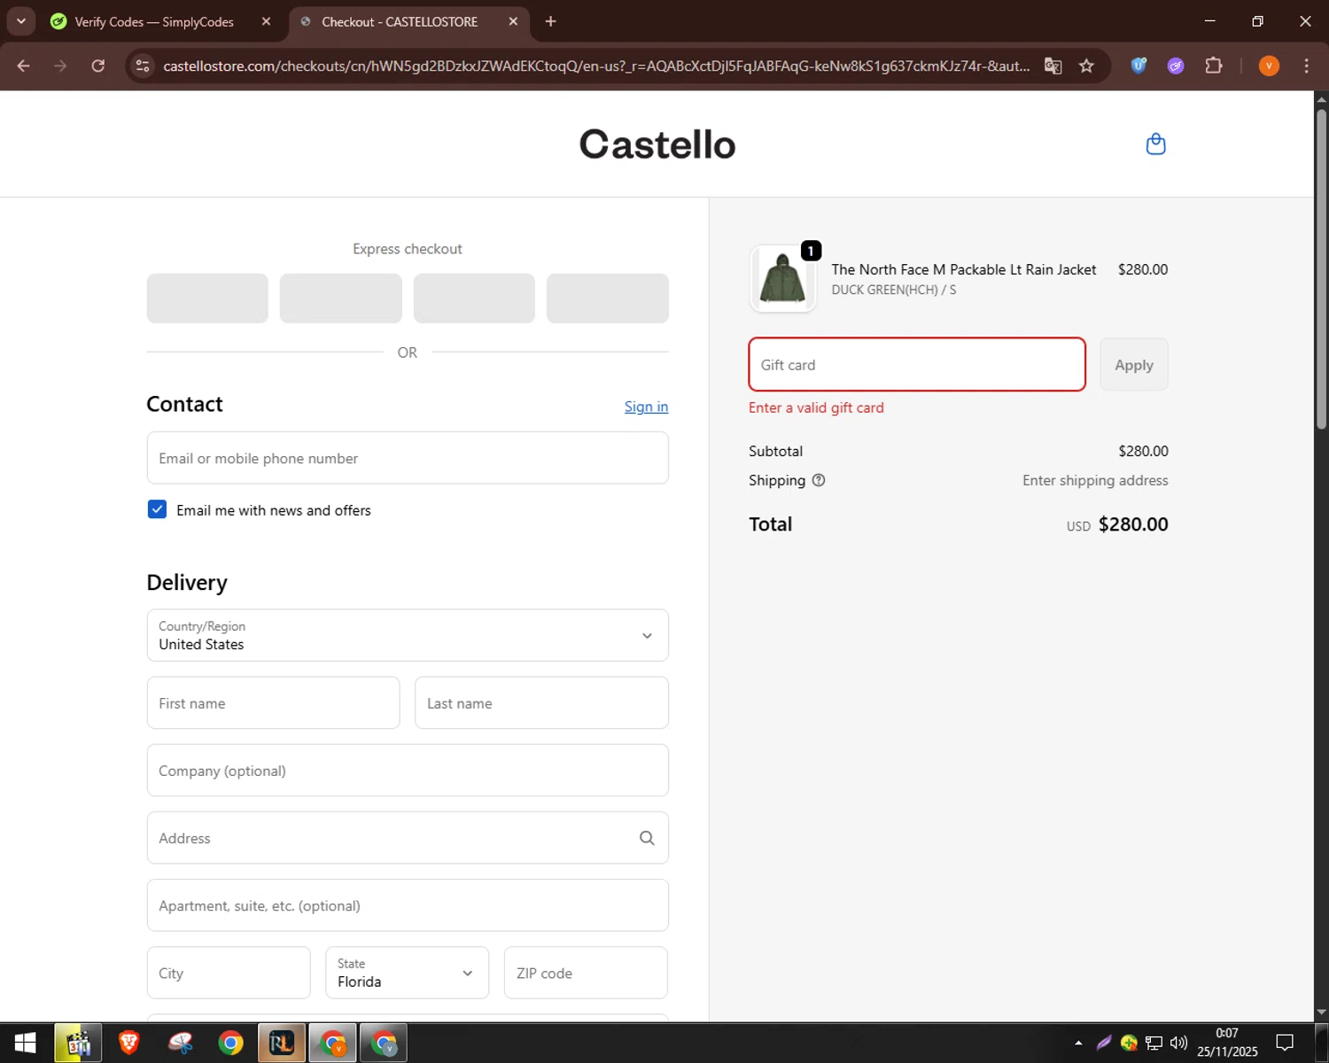Go back with the browser back arrow
The image size is (1329, 1063).
(x=24, y=66)
